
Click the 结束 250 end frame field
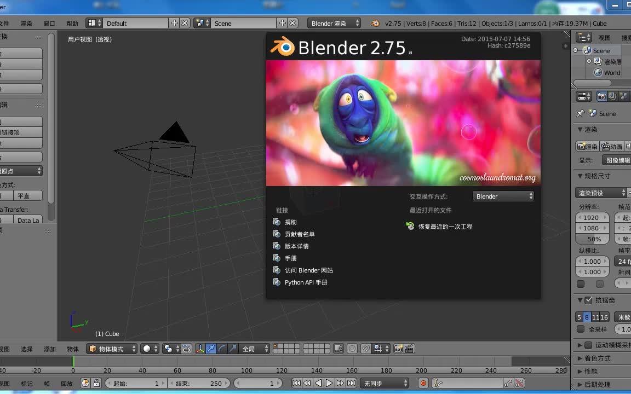pos(199,383)
